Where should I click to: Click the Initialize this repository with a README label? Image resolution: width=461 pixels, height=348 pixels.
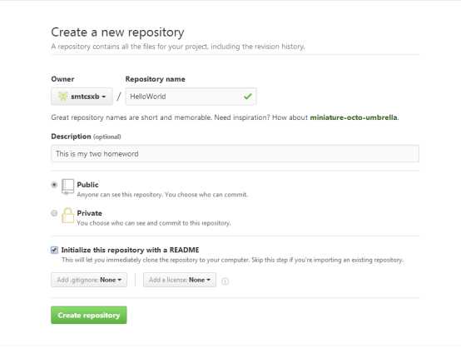[x=130, y=250]
